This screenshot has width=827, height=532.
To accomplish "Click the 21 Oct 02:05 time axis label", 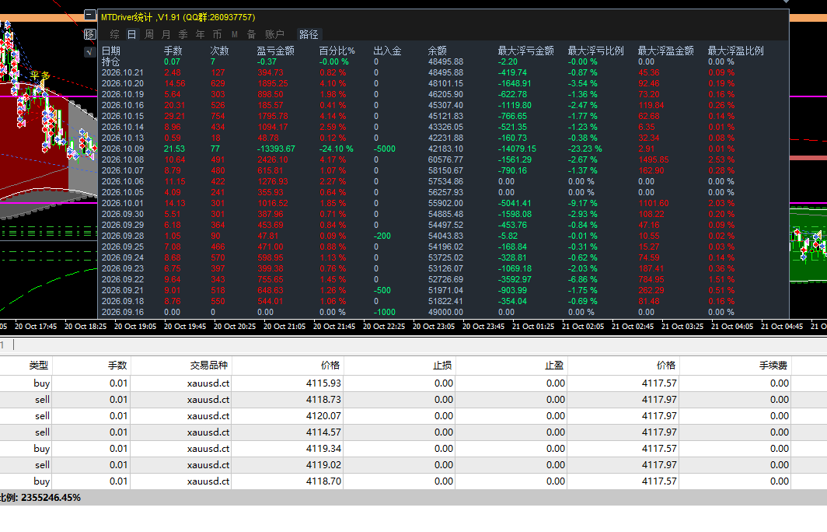I will click(x=583, y=326).
